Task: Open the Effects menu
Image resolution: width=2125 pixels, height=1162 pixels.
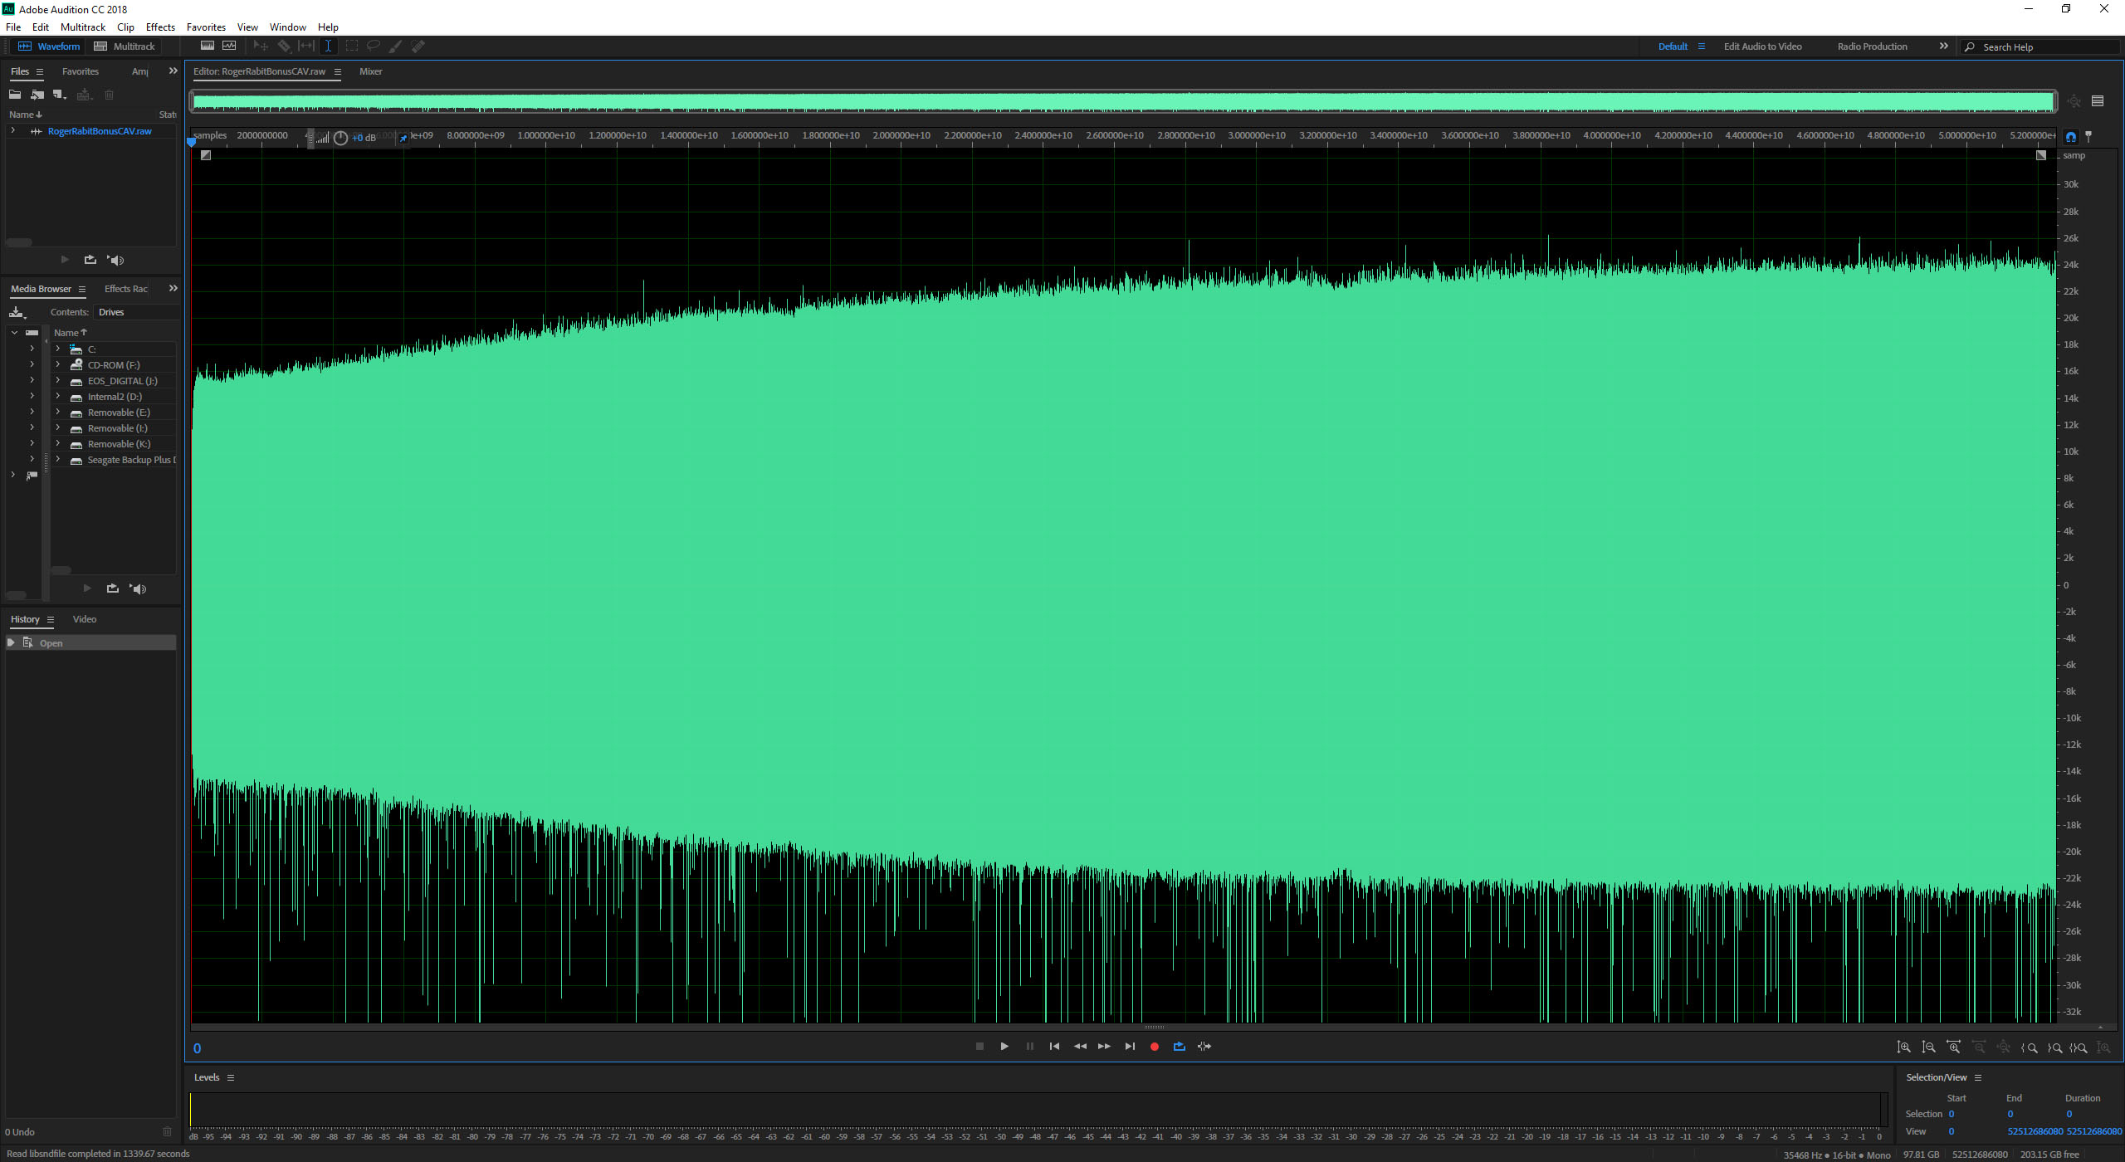Action: click(x=160, y=27)
